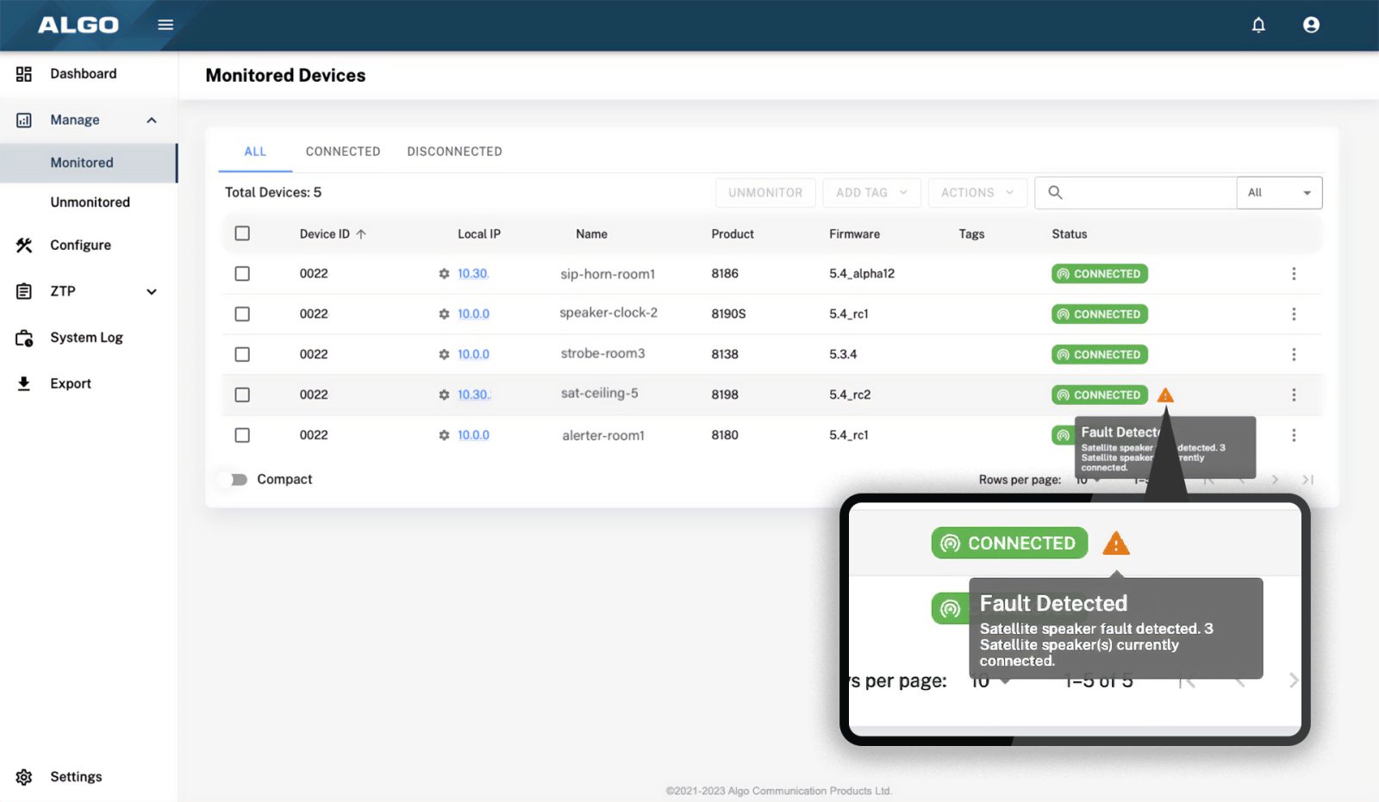Screen dimensions: 1379x802
Task: Select all devices with the header checkbox
Action: (x=242, y=233)
